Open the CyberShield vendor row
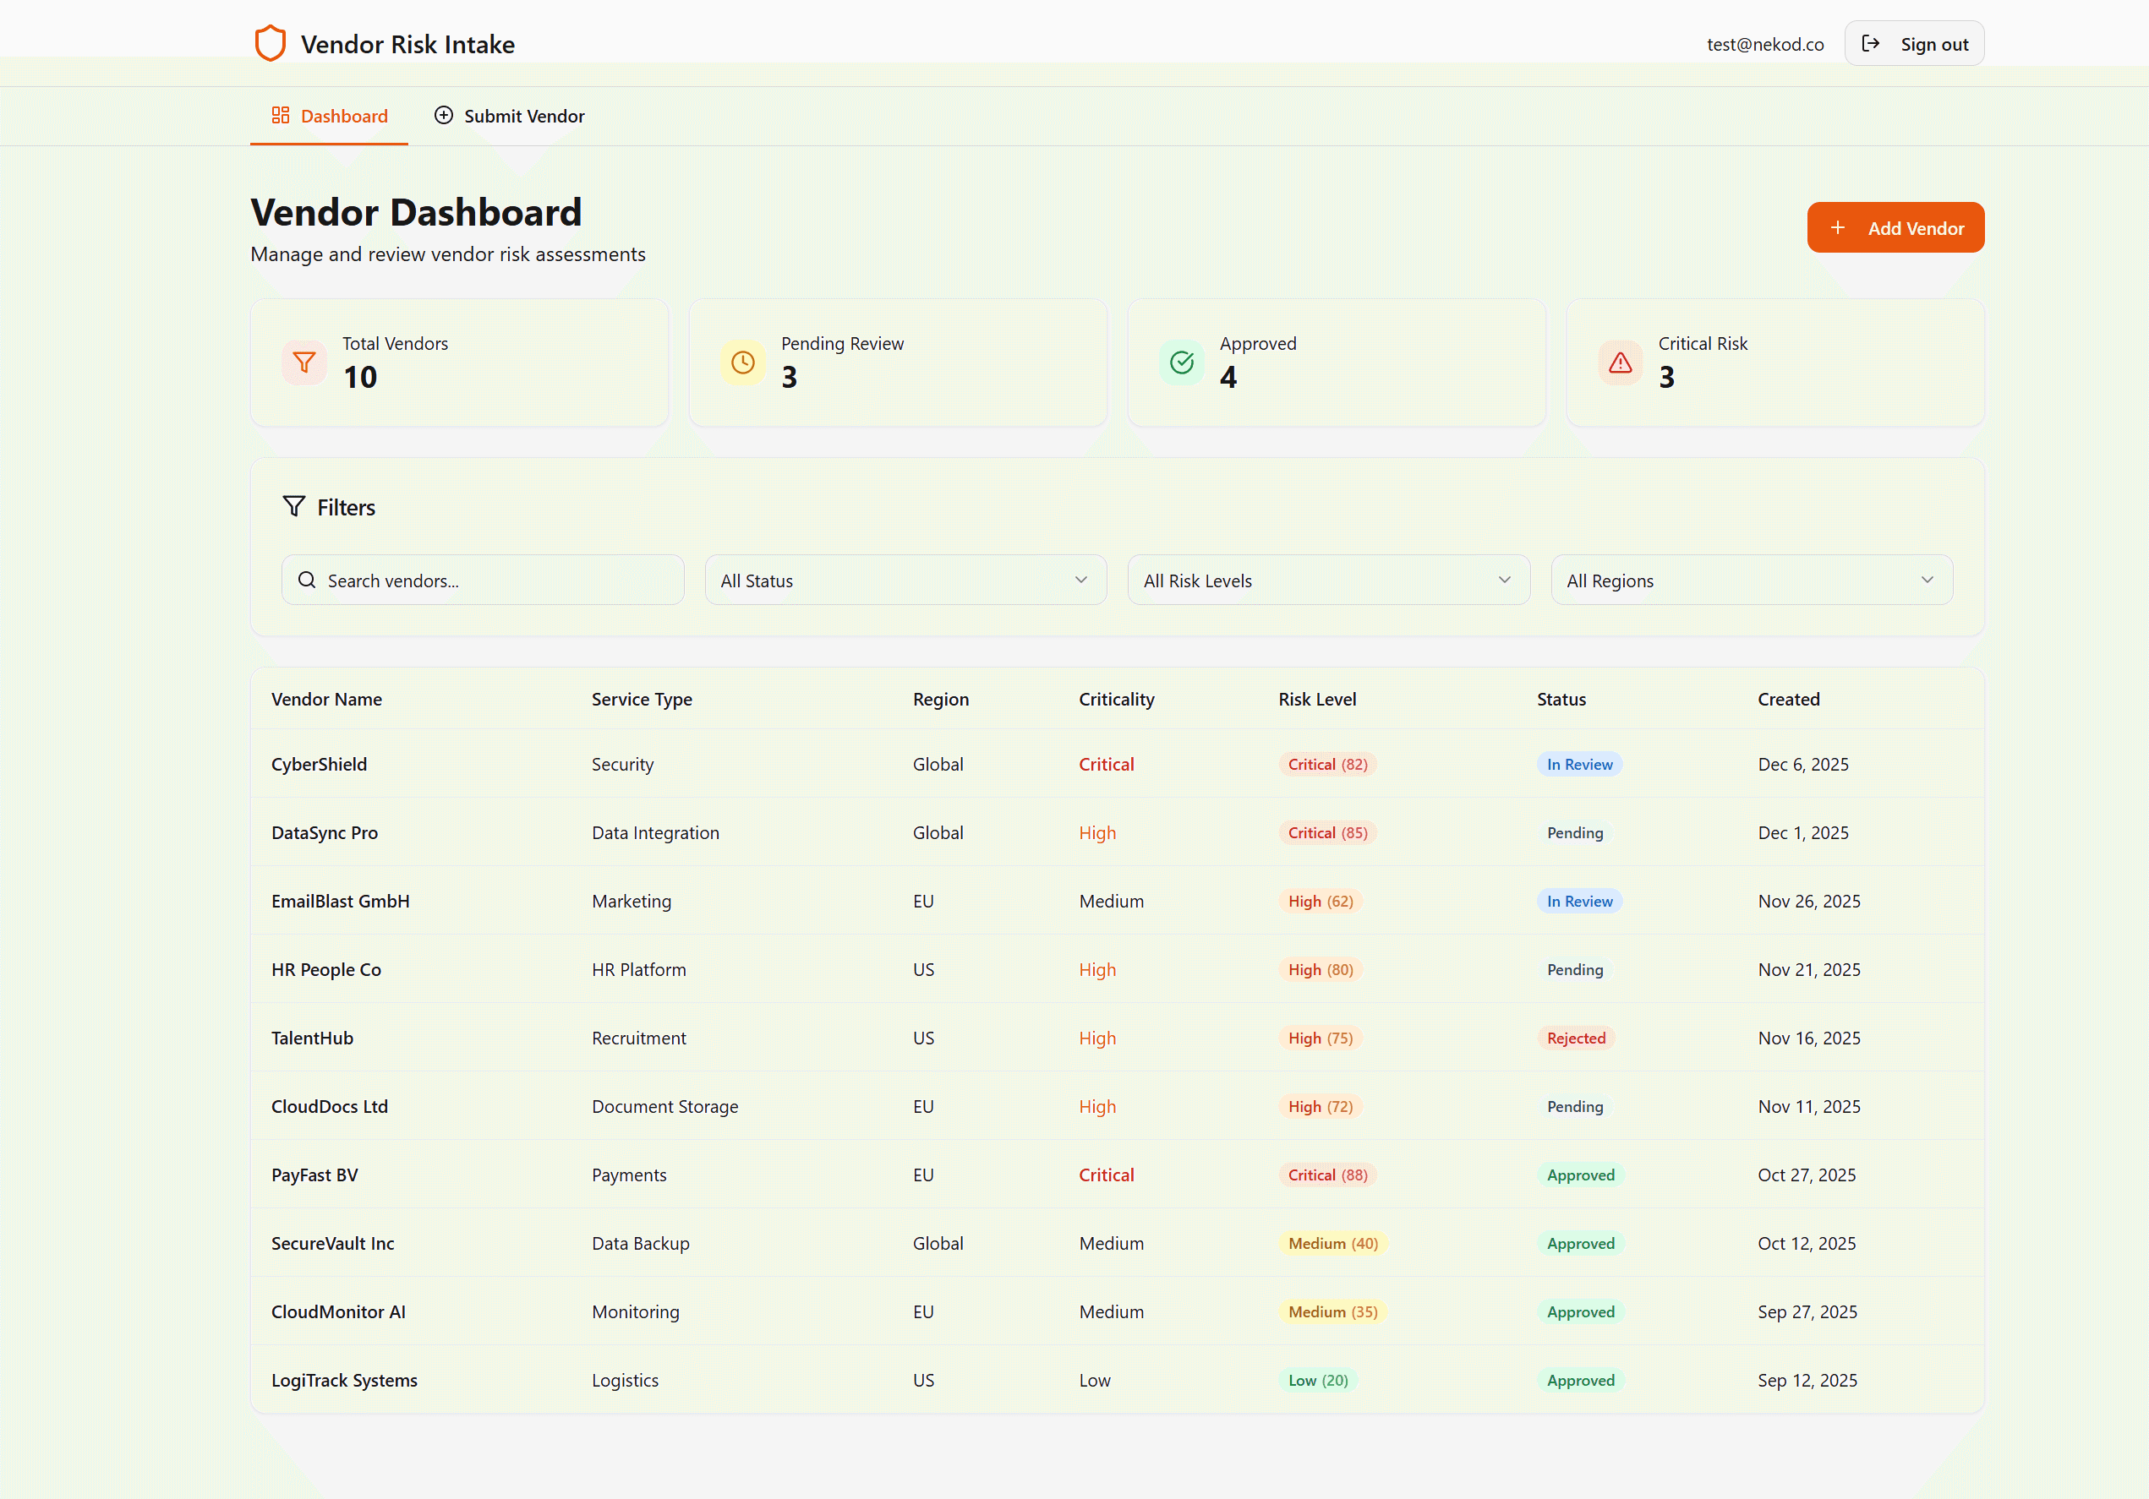The width and height of the screenshot is (2149, 1499). tap(320, 765)
